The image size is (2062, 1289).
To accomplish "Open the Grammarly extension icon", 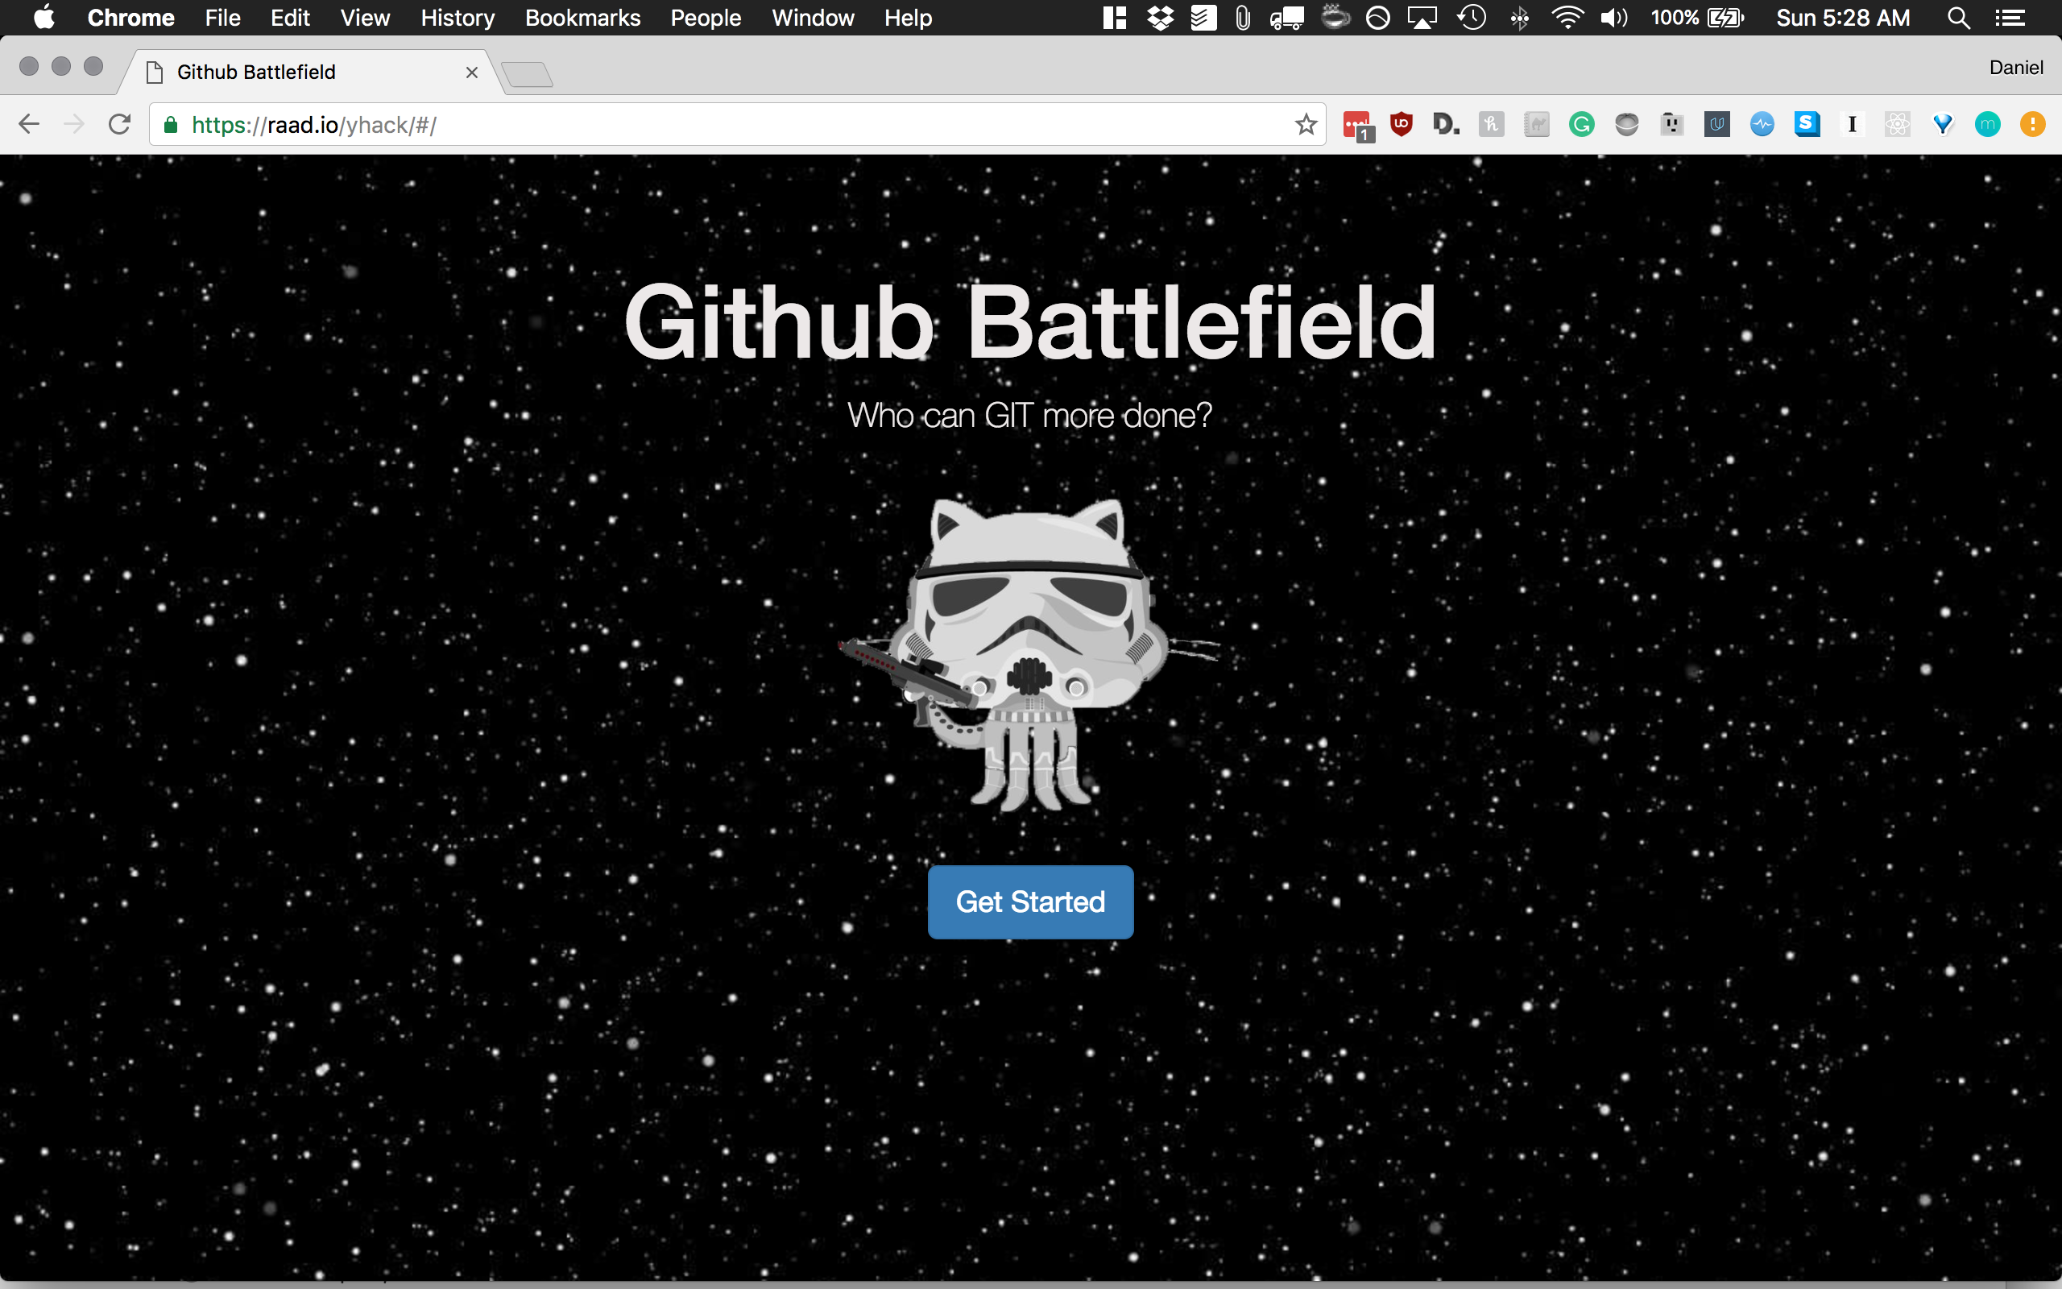I will (1581, 124).
